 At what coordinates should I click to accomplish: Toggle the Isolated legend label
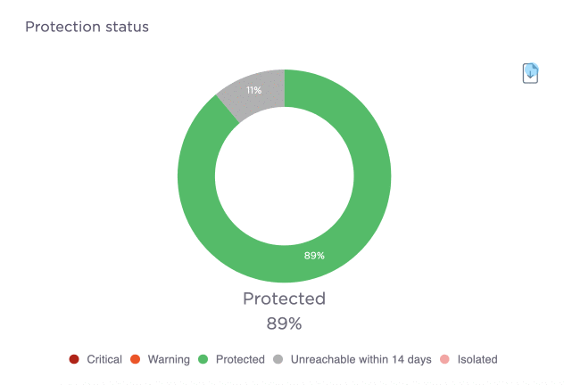click(x=477, y=359)
